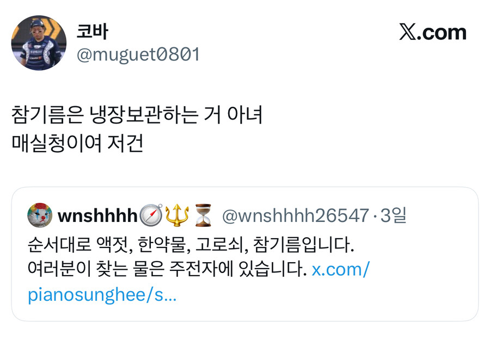Click the 3일 timestamp
Screen dimensions: 490x341
pos(394,215)
